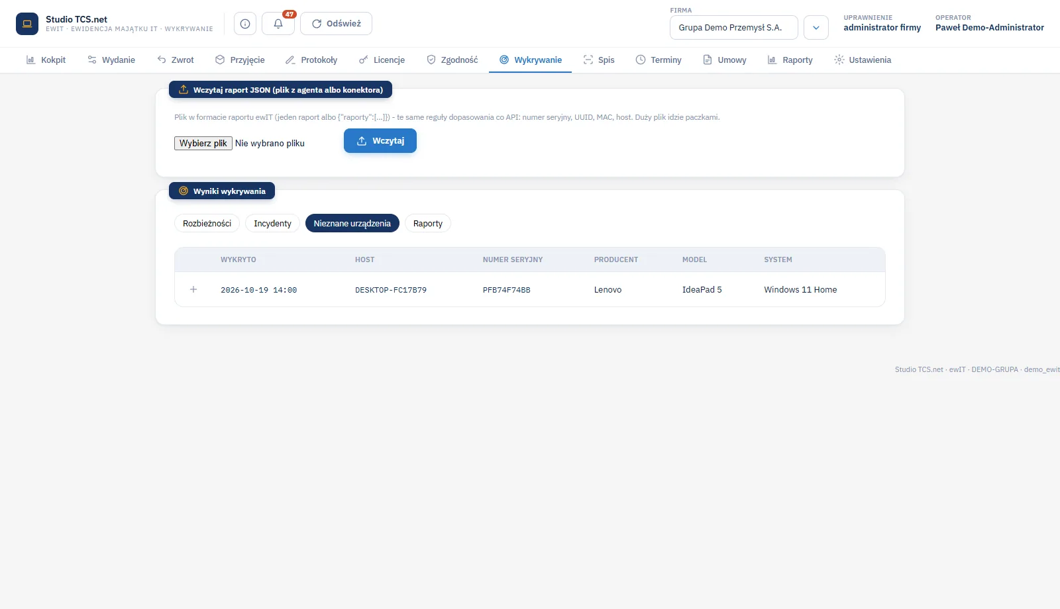
Task: Open the Umowy tab
Action: [x=725, y=60]
